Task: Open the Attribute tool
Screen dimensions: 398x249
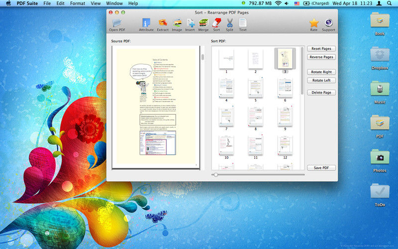Action: (146, 25)
